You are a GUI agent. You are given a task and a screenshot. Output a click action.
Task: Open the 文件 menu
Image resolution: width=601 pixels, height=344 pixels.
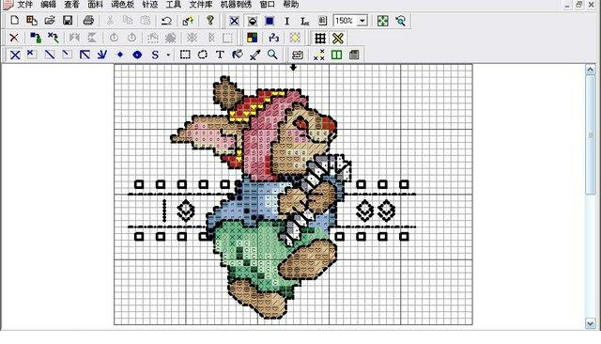click(25, 5)
